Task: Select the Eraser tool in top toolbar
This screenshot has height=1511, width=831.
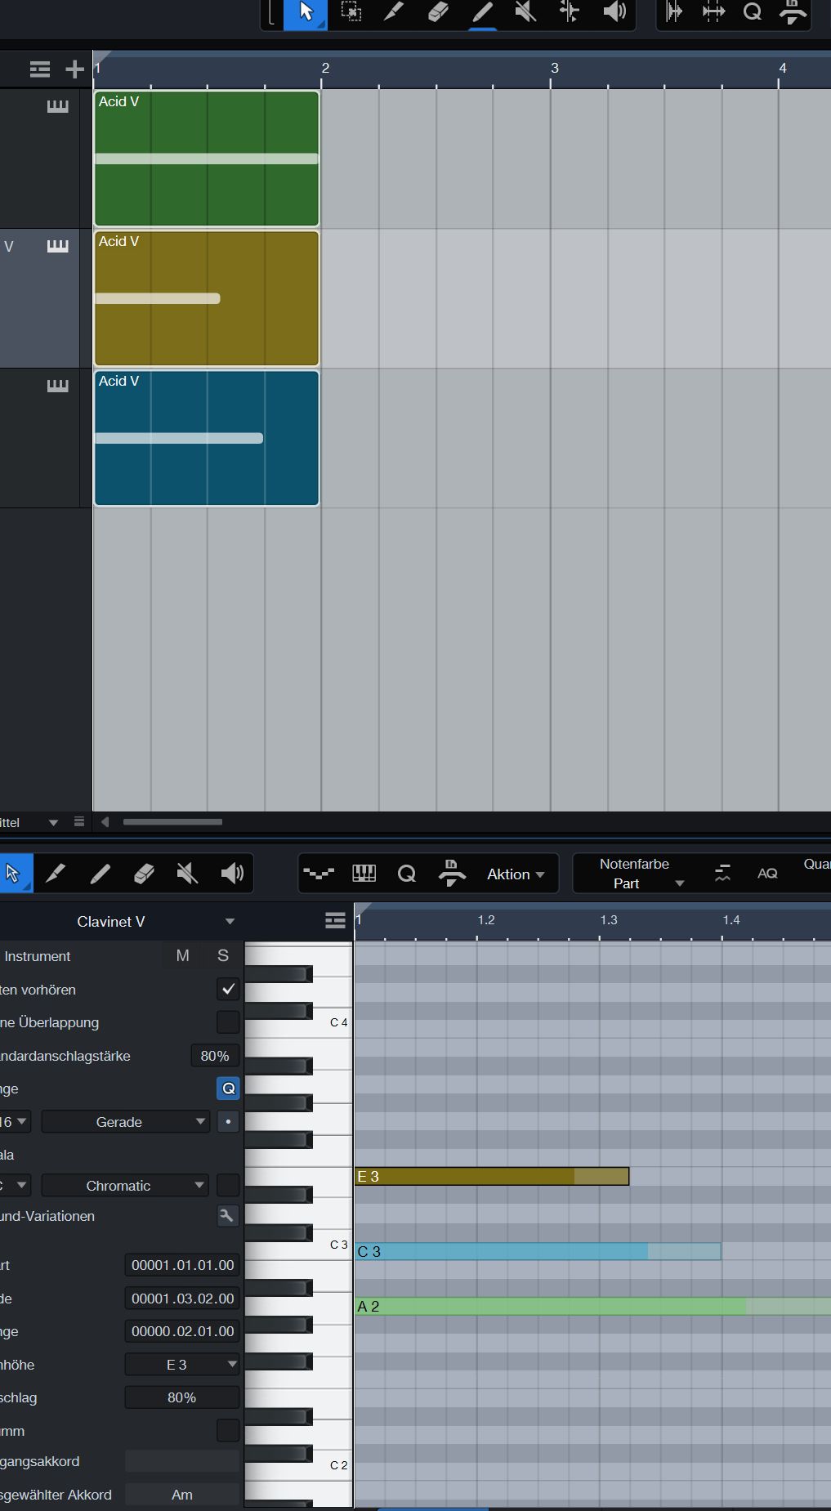Action: [438, 12]
